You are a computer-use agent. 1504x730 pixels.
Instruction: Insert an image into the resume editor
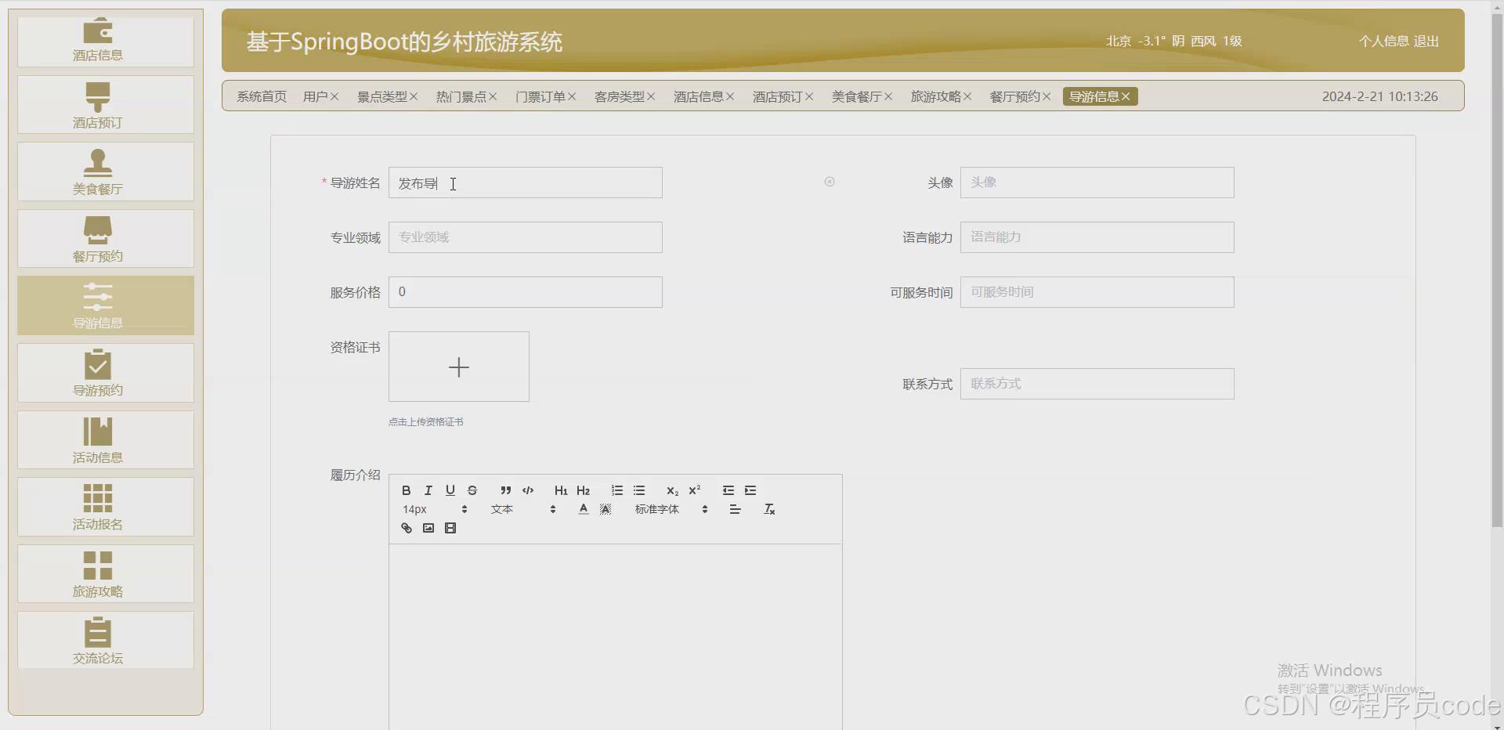point(428,528)
